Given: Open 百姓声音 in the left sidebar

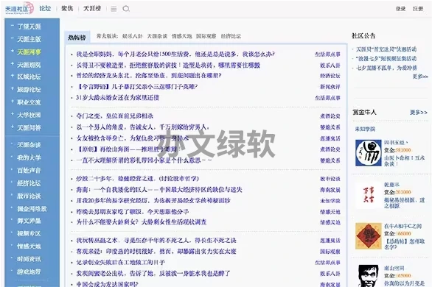Looking at the screenshot, I should tap(29, 171).
